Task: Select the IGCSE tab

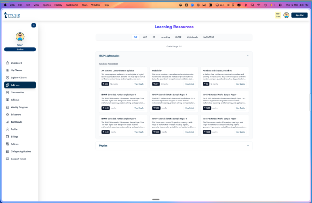Action: pyautogui.click(x=178, y=37)
